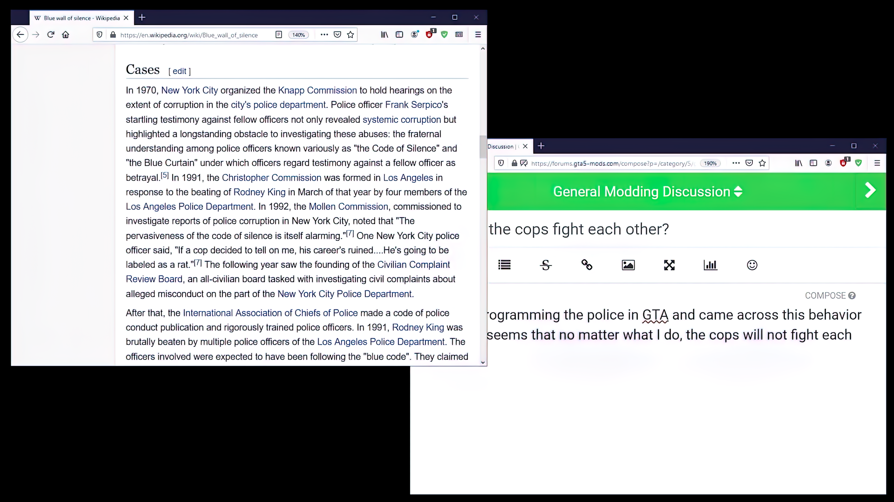
Task: Click citation [5] superscript
Action: [x=164, y=175]
